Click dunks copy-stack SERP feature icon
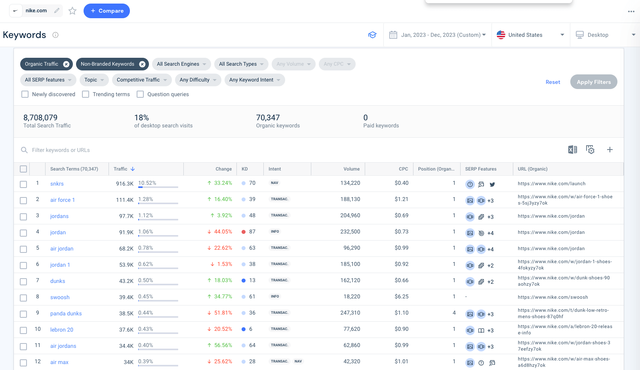The height and width of the screenshot is (370, 640). pos(481,282)
